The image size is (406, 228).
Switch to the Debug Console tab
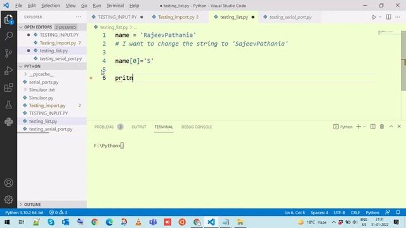point(197,127)
